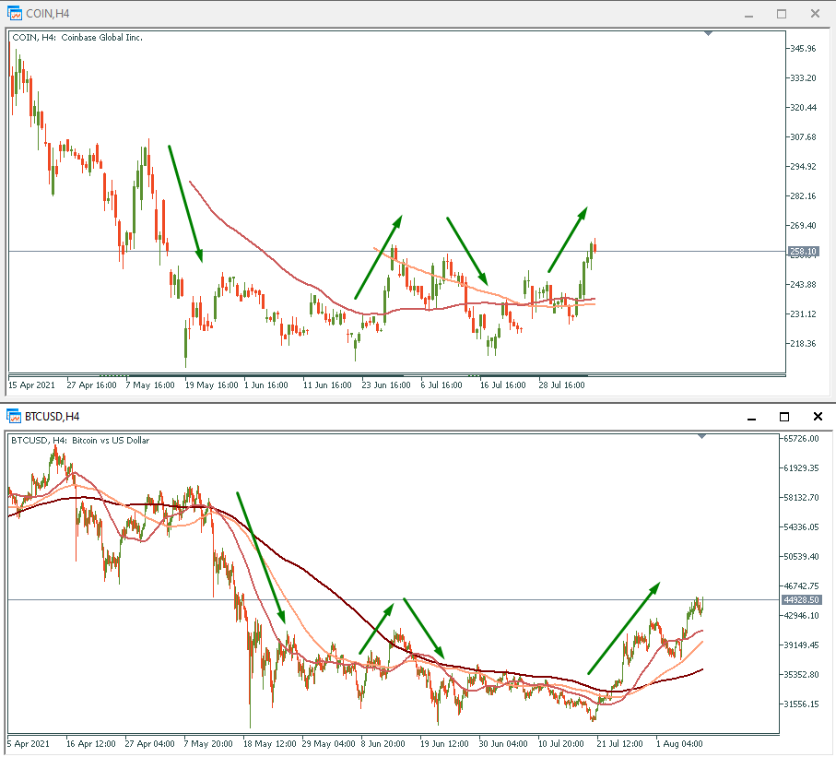Click the BTCUSD chart window icon
Image resolution: width=836 pixels, height=757 pixels.
(x=15, y=416)
